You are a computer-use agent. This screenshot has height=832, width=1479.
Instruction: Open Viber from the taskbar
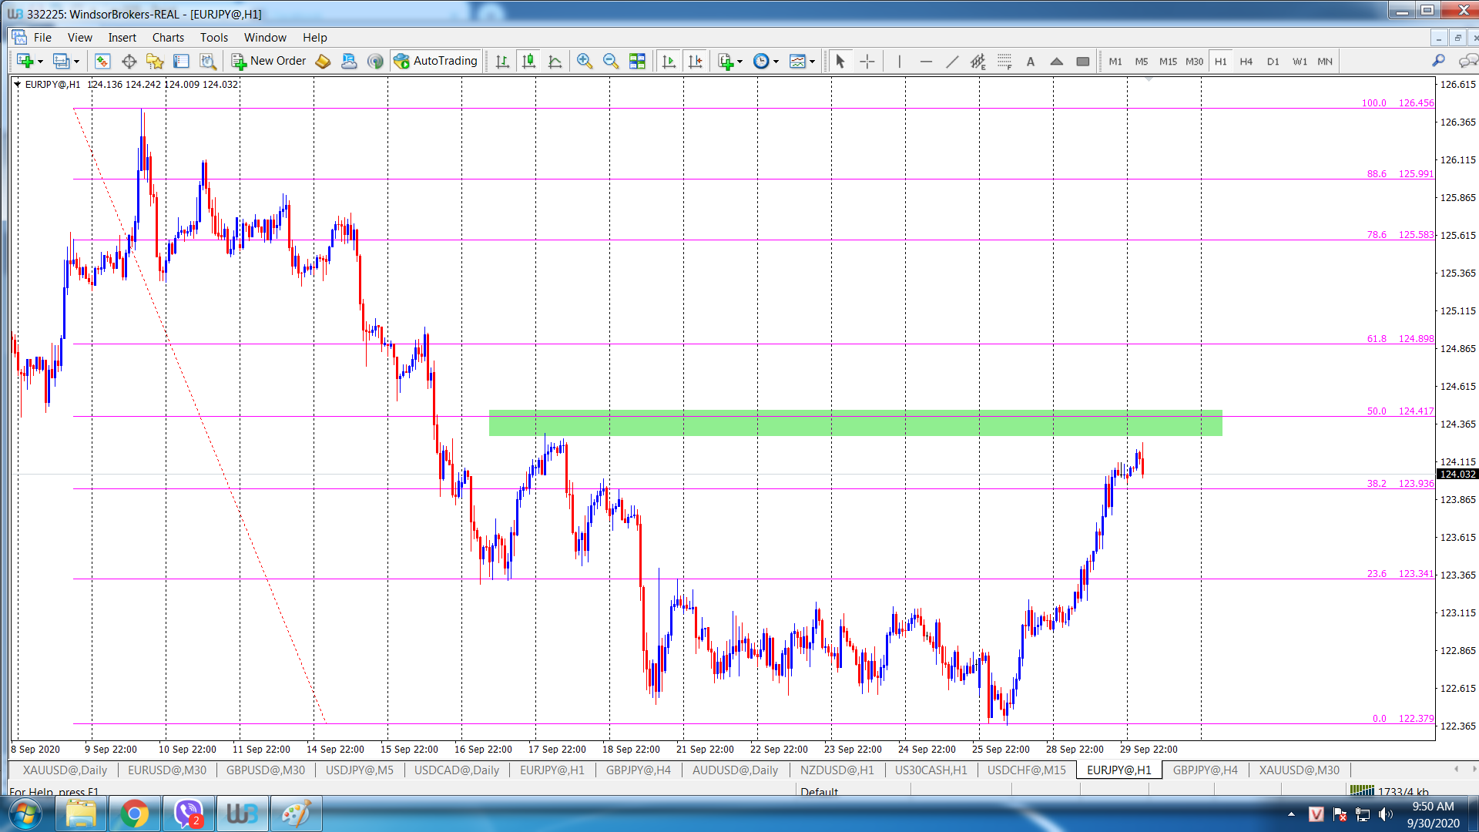click(x=188, y=814)
